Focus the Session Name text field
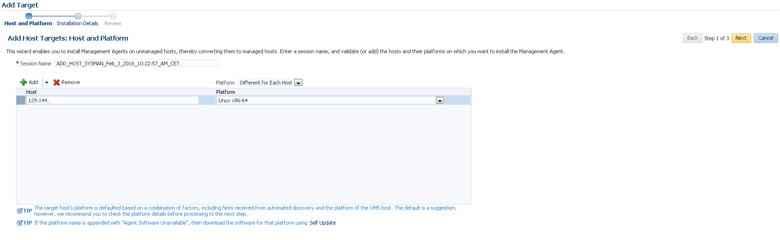780x240 pixels. point(137,64)
